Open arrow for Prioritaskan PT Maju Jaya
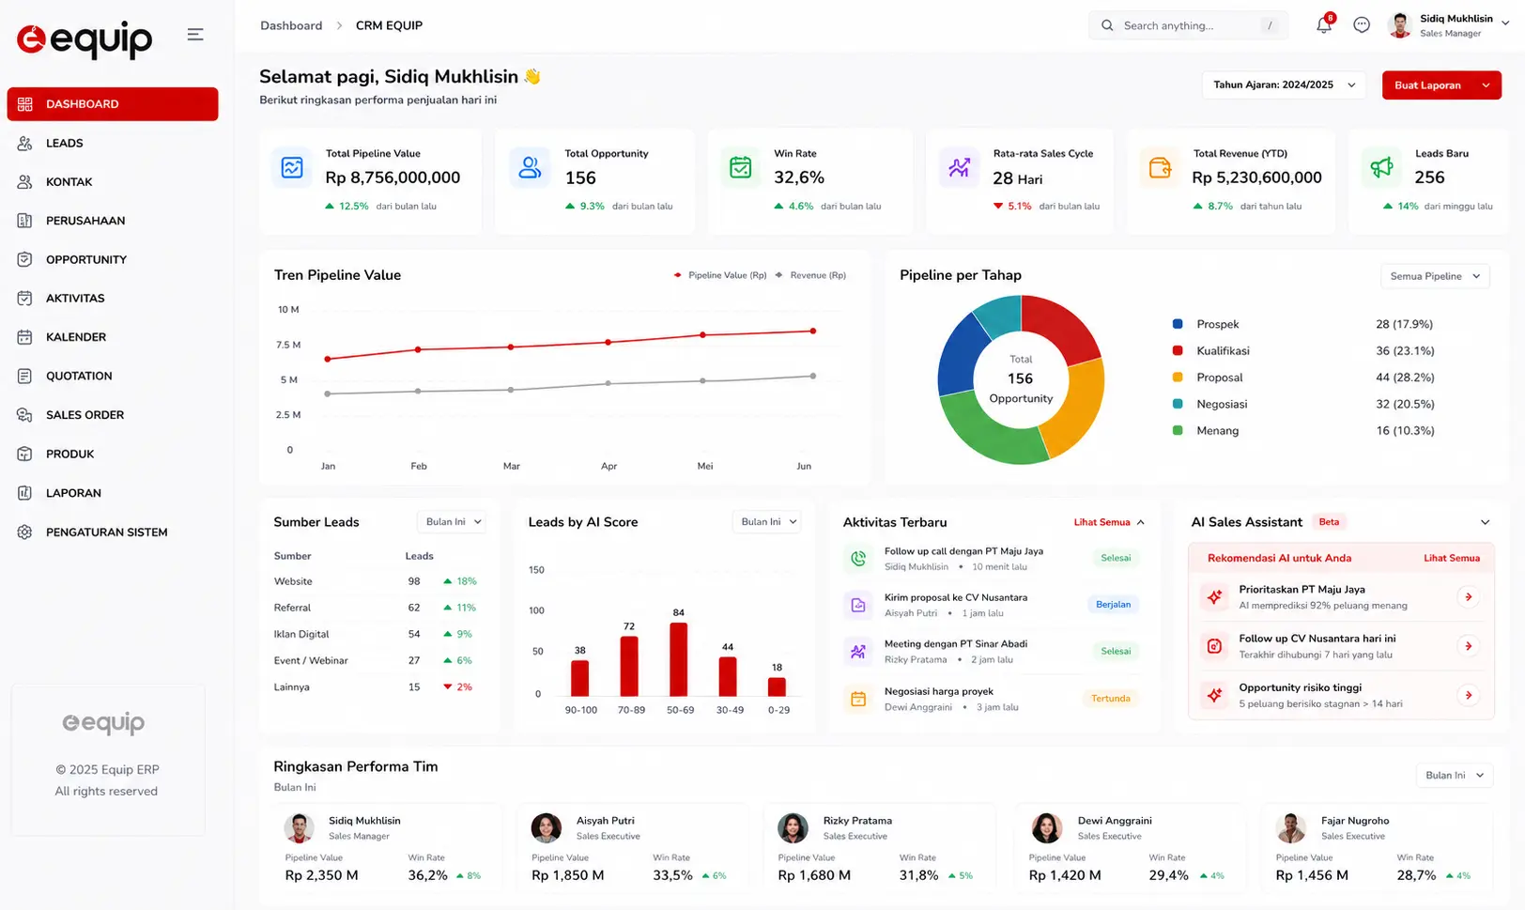Screen dimensions: 1525x910 [x=1469, y=597]
